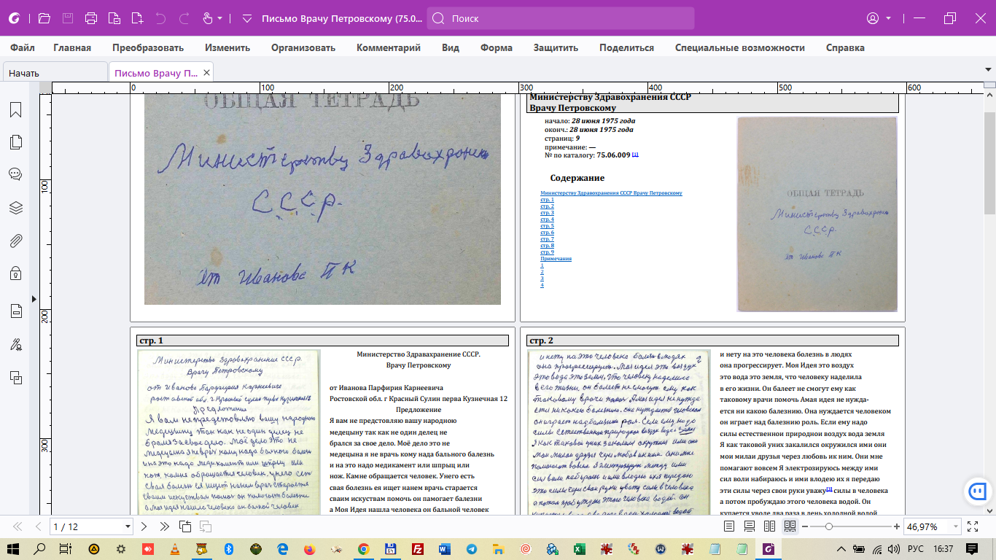Open the Attachments paperclip panel

[15, 241]
